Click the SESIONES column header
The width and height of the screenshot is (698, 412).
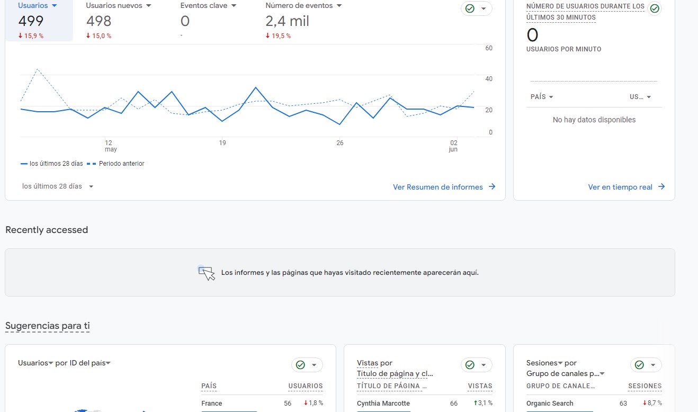click(645, 386)
